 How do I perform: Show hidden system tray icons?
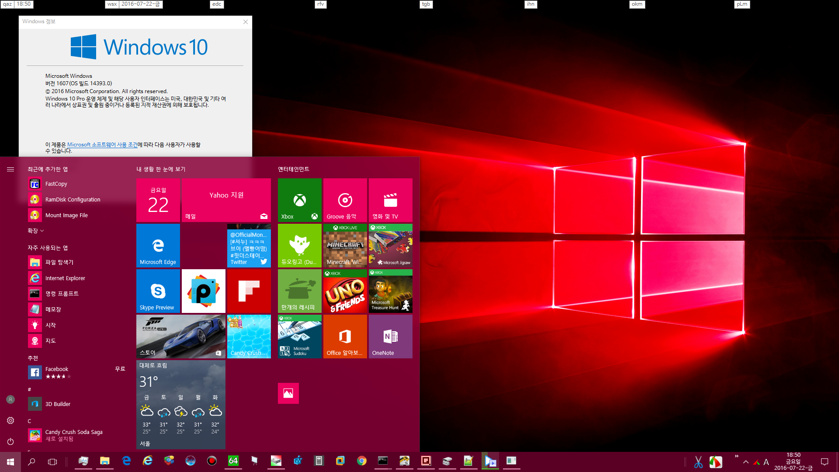pyautogui.click(x=746, y=462)
